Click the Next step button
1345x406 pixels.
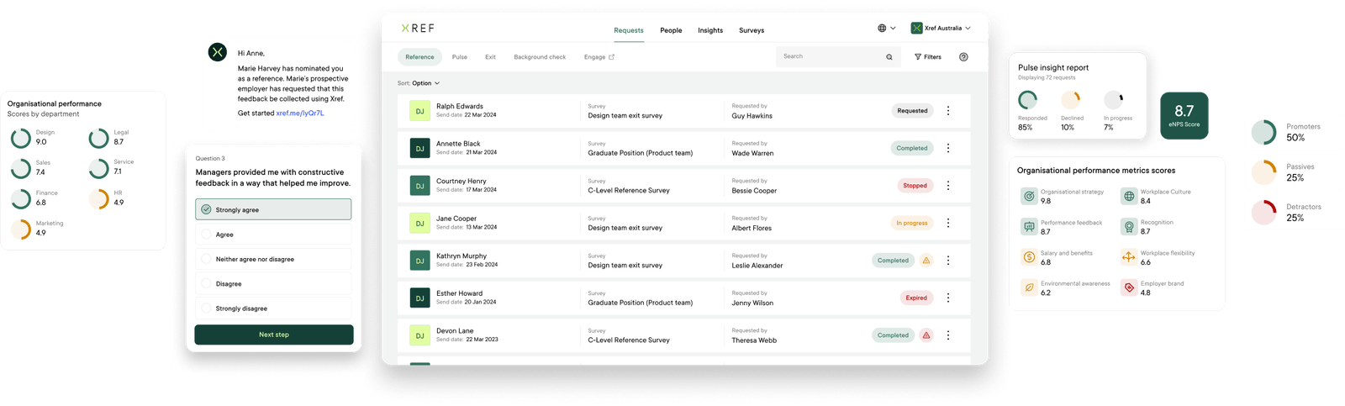pyautogui.click(x=274, y=335)
